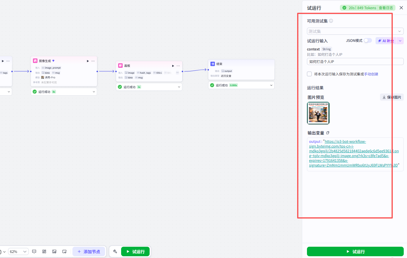Click the 结束 node icon

coord(213,64)
